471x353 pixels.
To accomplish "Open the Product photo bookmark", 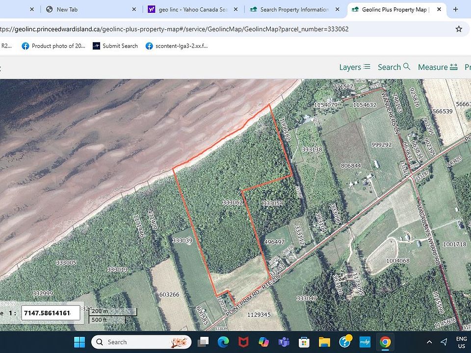I will click(x=53, y=46).
